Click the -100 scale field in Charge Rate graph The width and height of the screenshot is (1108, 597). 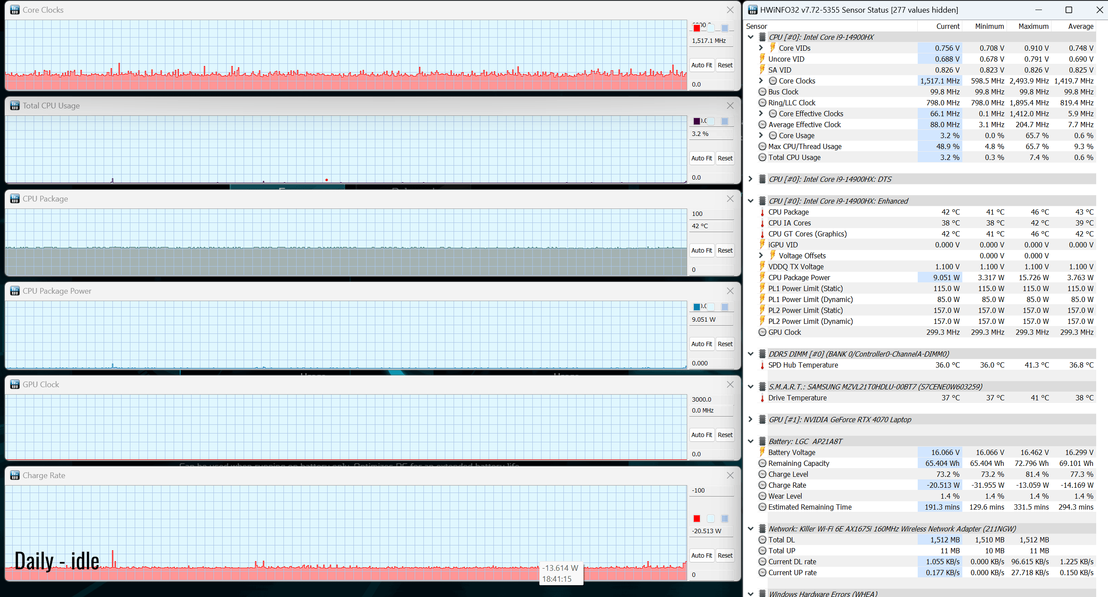coord(712,490)
